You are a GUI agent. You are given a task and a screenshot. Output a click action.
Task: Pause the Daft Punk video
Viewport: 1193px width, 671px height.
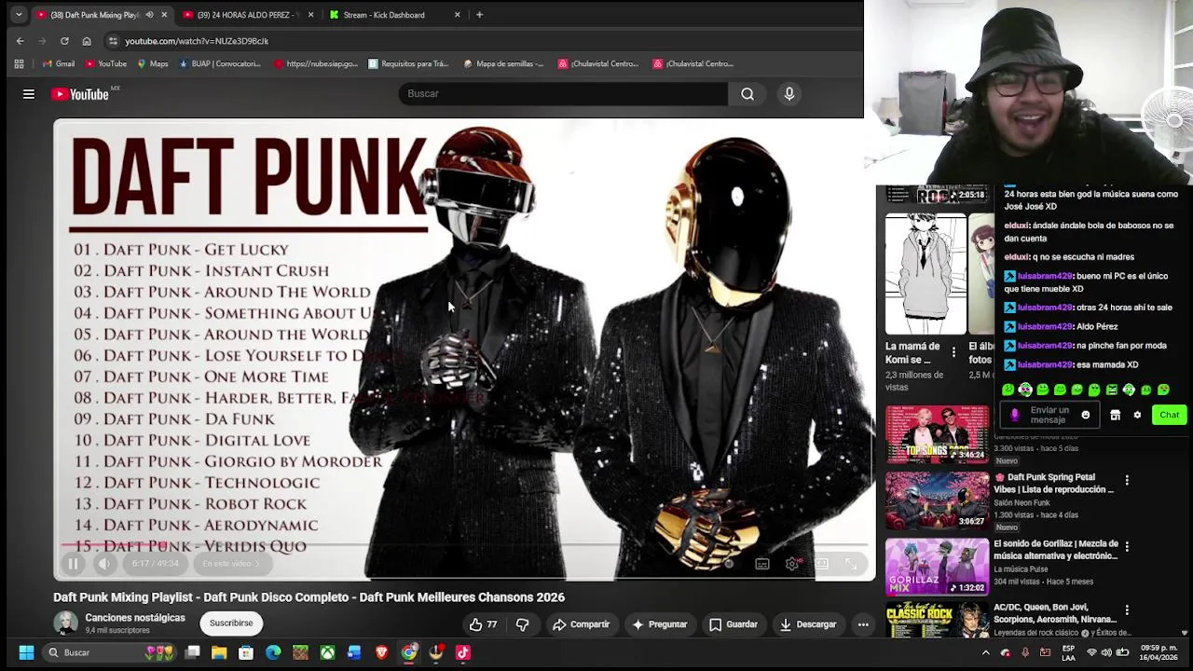tap(73, 564)
